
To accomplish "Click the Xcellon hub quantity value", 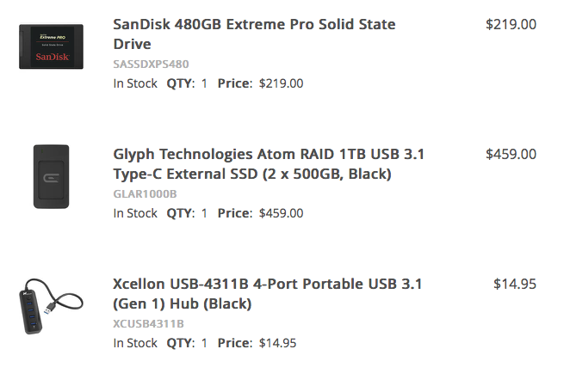I will click(204, 343).
